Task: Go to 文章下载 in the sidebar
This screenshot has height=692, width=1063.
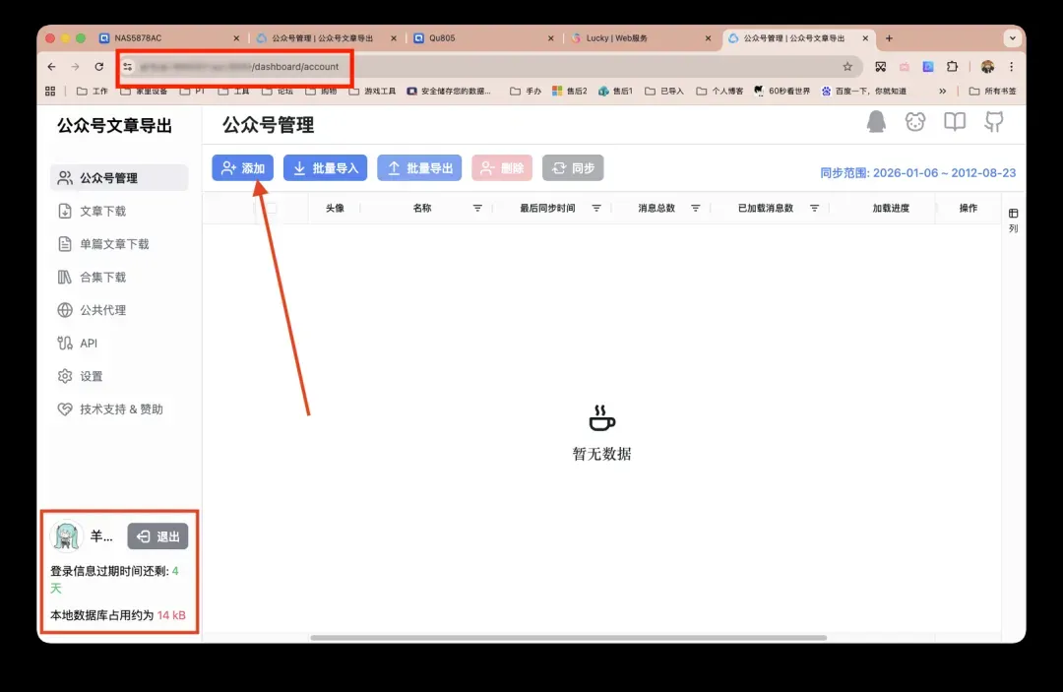Action: click(102, 211)
